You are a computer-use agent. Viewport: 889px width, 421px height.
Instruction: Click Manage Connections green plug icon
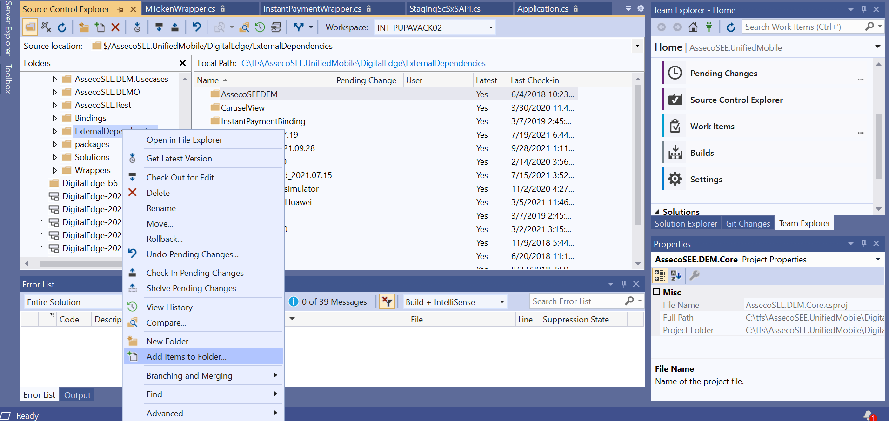pyautogui.click(x=709, y=27)
